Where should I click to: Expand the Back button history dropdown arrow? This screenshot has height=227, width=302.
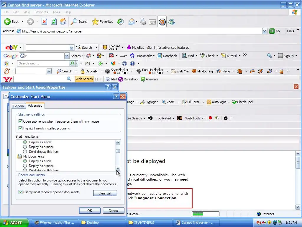coord(22,21)
